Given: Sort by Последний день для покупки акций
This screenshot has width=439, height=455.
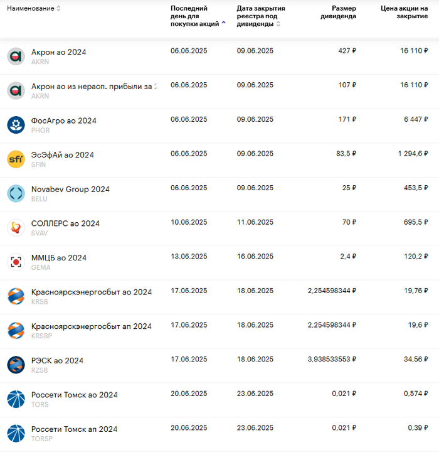Looking at the screenshot, I should [x=225, y=23].
